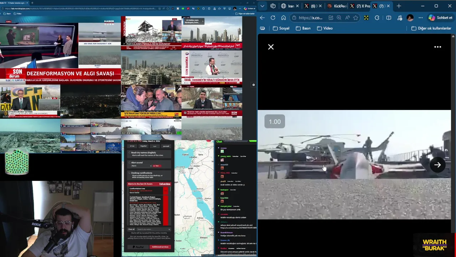
Task: Open the home page in right Edge window
Action: click(284, 17)
